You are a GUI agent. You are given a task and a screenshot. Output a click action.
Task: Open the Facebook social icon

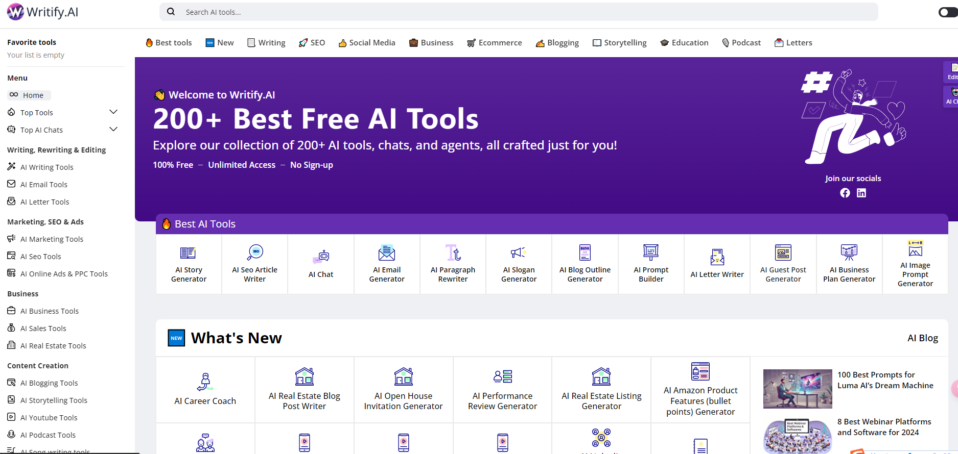coord(845,193)
